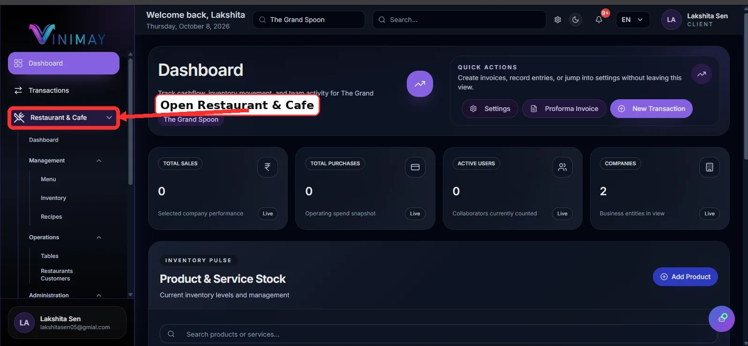Click the Settings quick action button
This screenshot has height=346, width=748.
click(490, 109)
